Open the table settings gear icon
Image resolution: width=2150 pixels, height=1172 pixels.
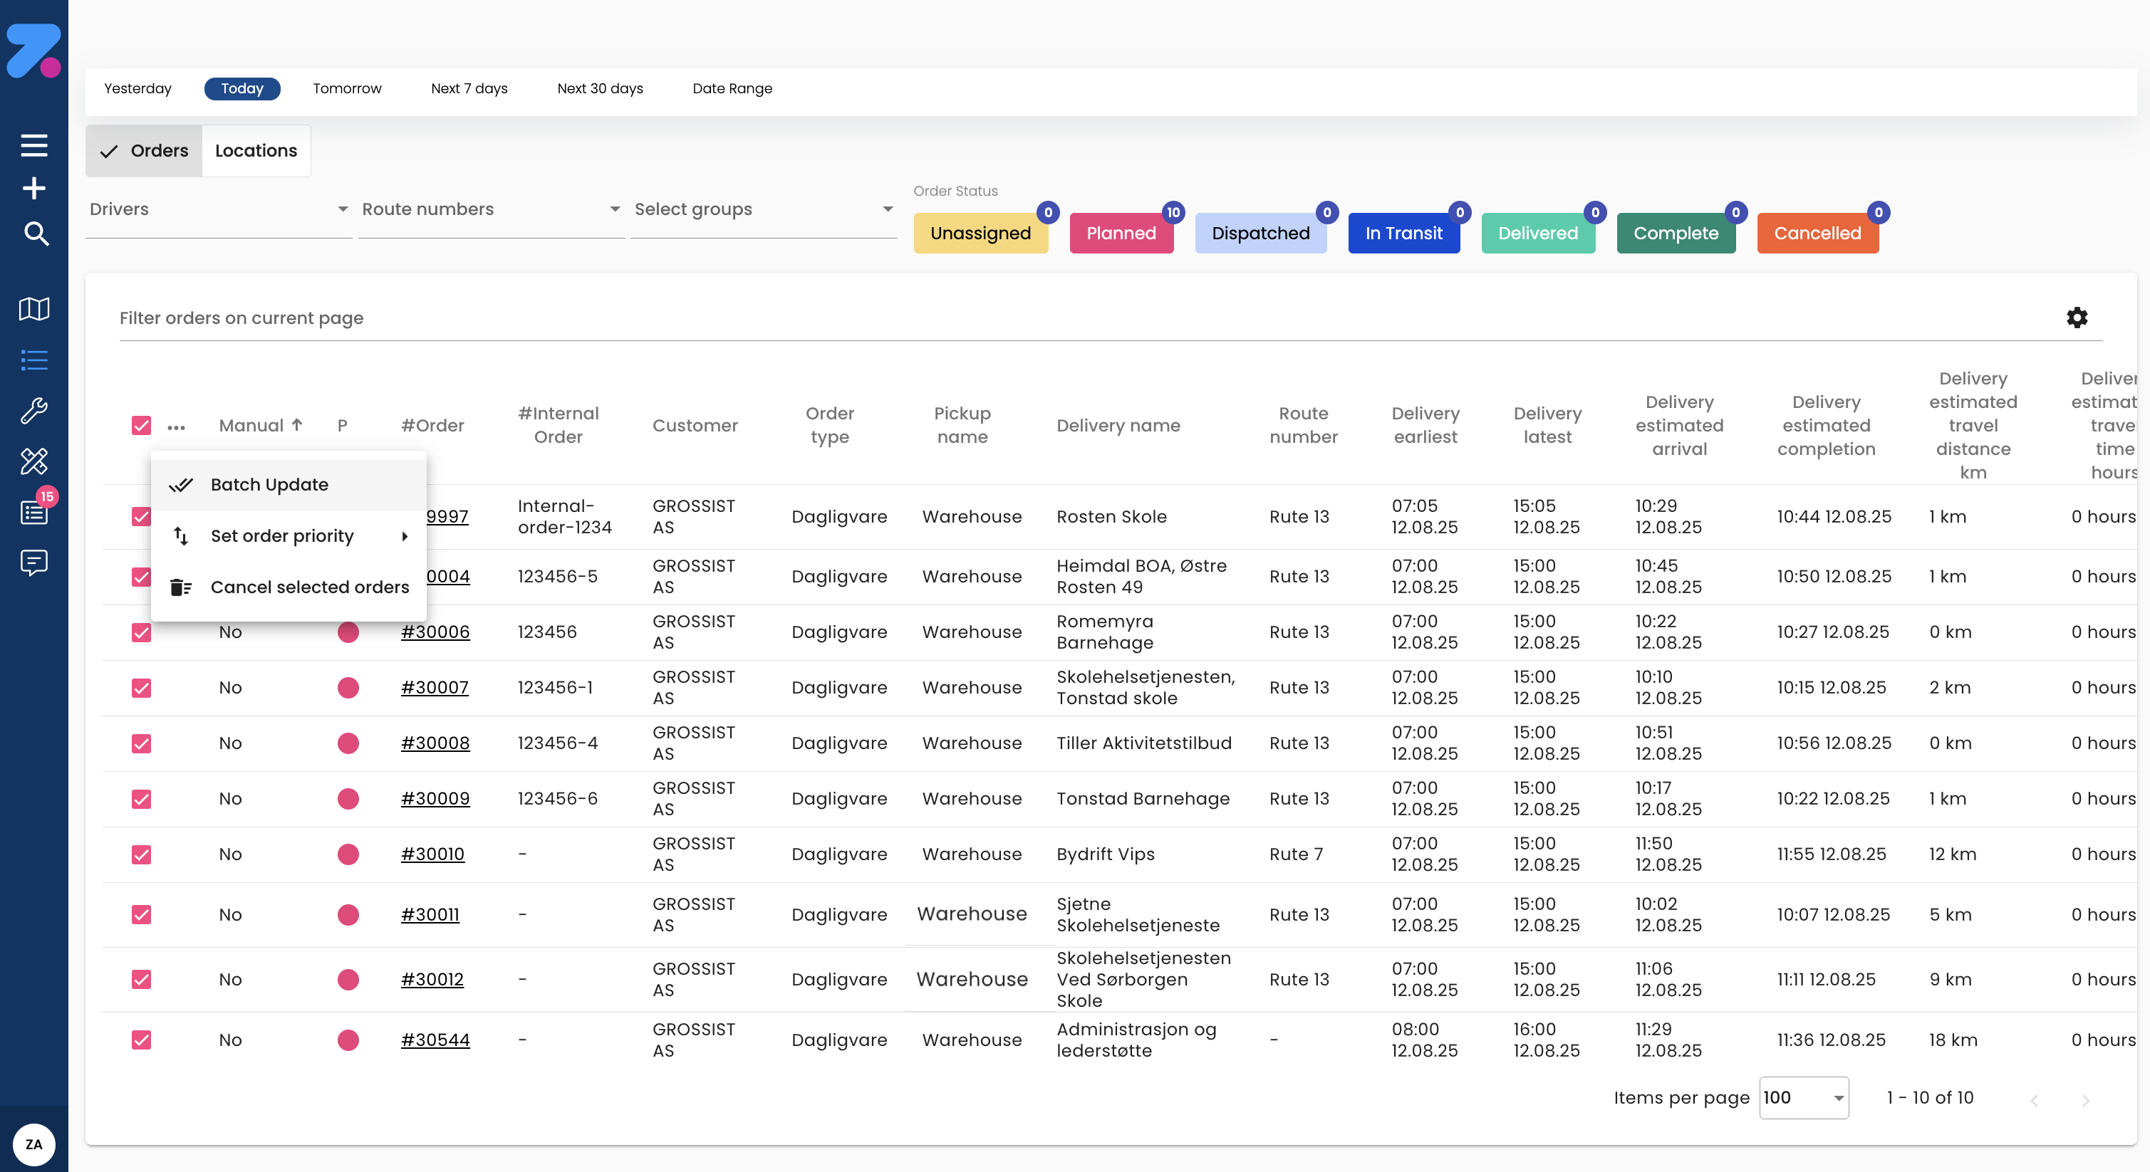coord(2077,318)
